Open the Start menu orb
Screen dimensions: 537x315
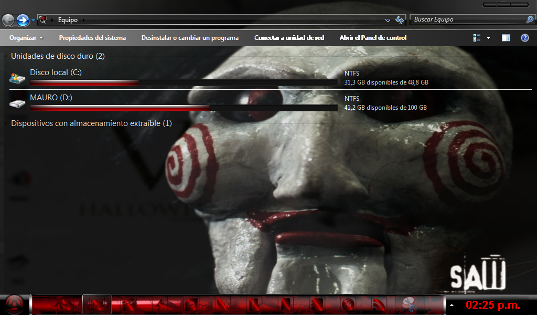[x=15, y=304]
